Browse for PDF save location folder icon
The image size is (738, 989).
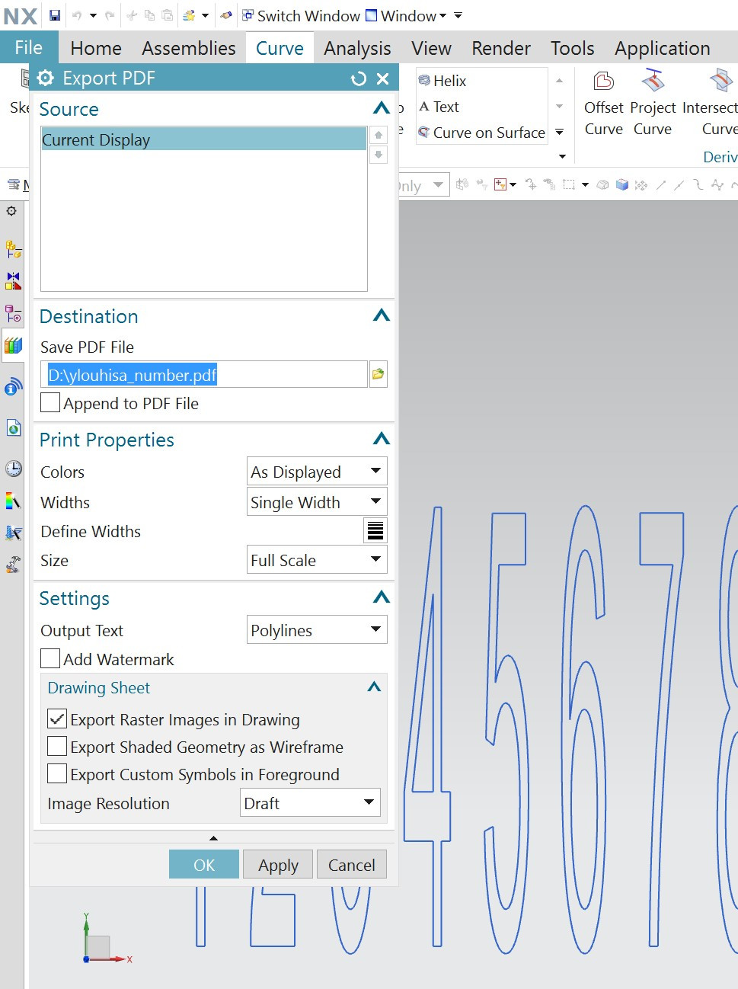378,374
